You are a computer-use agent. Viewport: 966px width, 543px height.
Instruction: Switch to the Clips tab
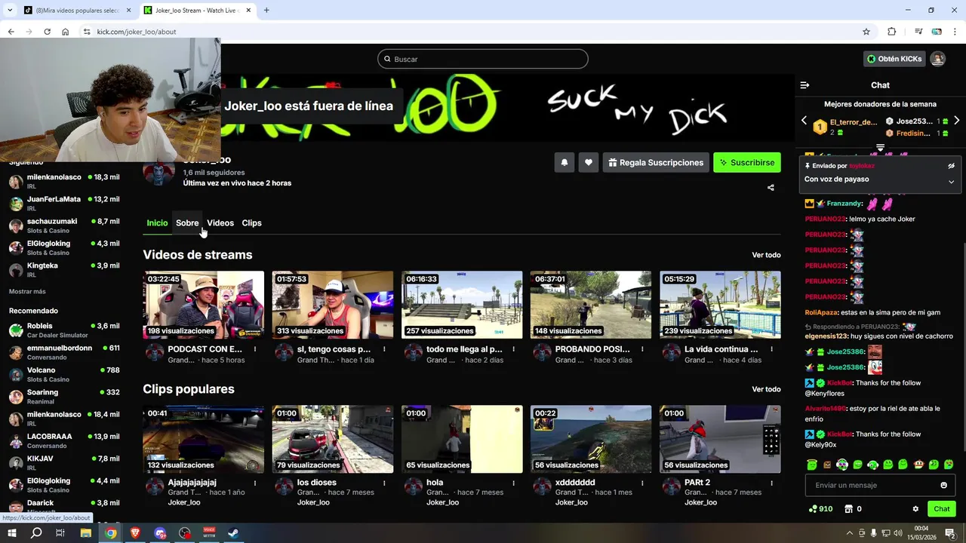pyautogui.click(x=251, y=222)
